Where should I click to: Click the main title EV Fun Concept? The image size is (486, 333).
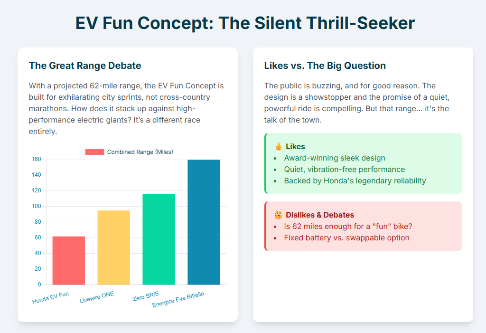245,23
